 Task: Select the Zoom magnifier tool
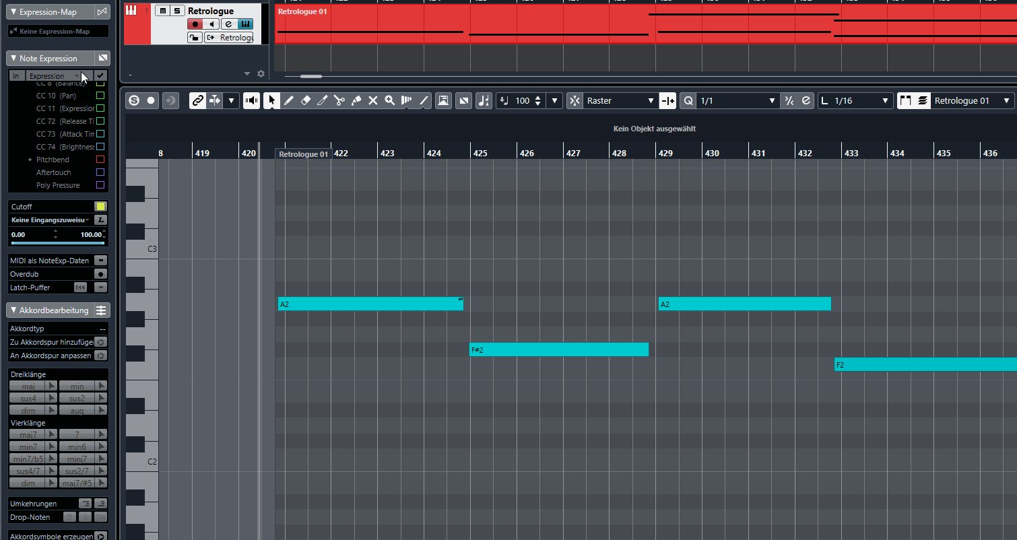pos(389,100)
